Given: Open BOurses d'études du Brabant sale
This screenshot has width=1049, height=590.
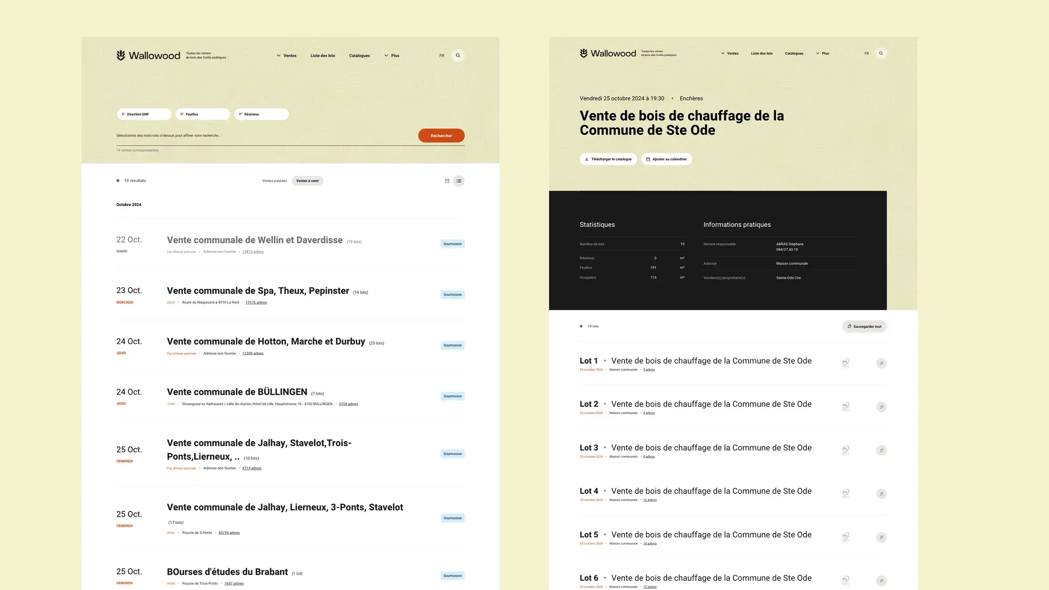Looking at the screenshot, I should (x=227, y=572).
